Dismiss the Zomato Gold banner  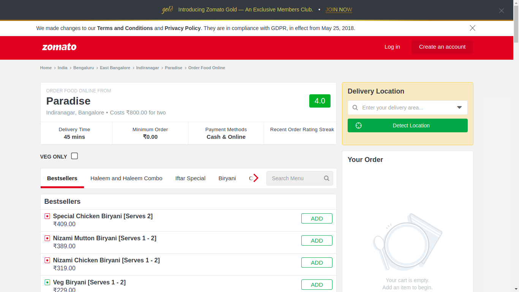[x=502, y=11]
